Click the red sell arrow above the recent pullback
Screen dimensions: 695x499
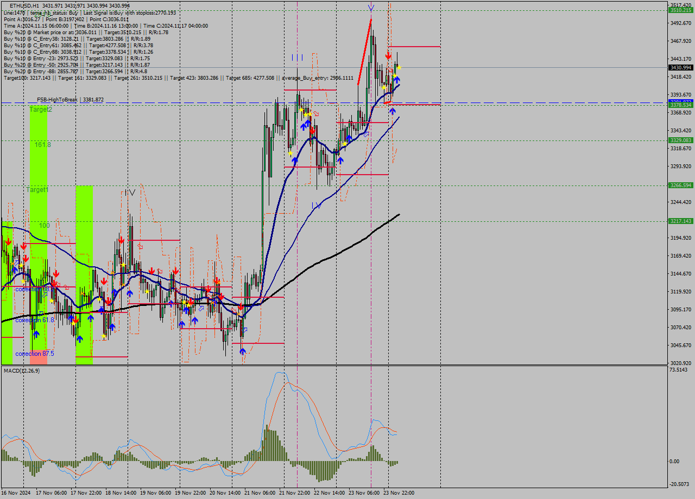388,55
